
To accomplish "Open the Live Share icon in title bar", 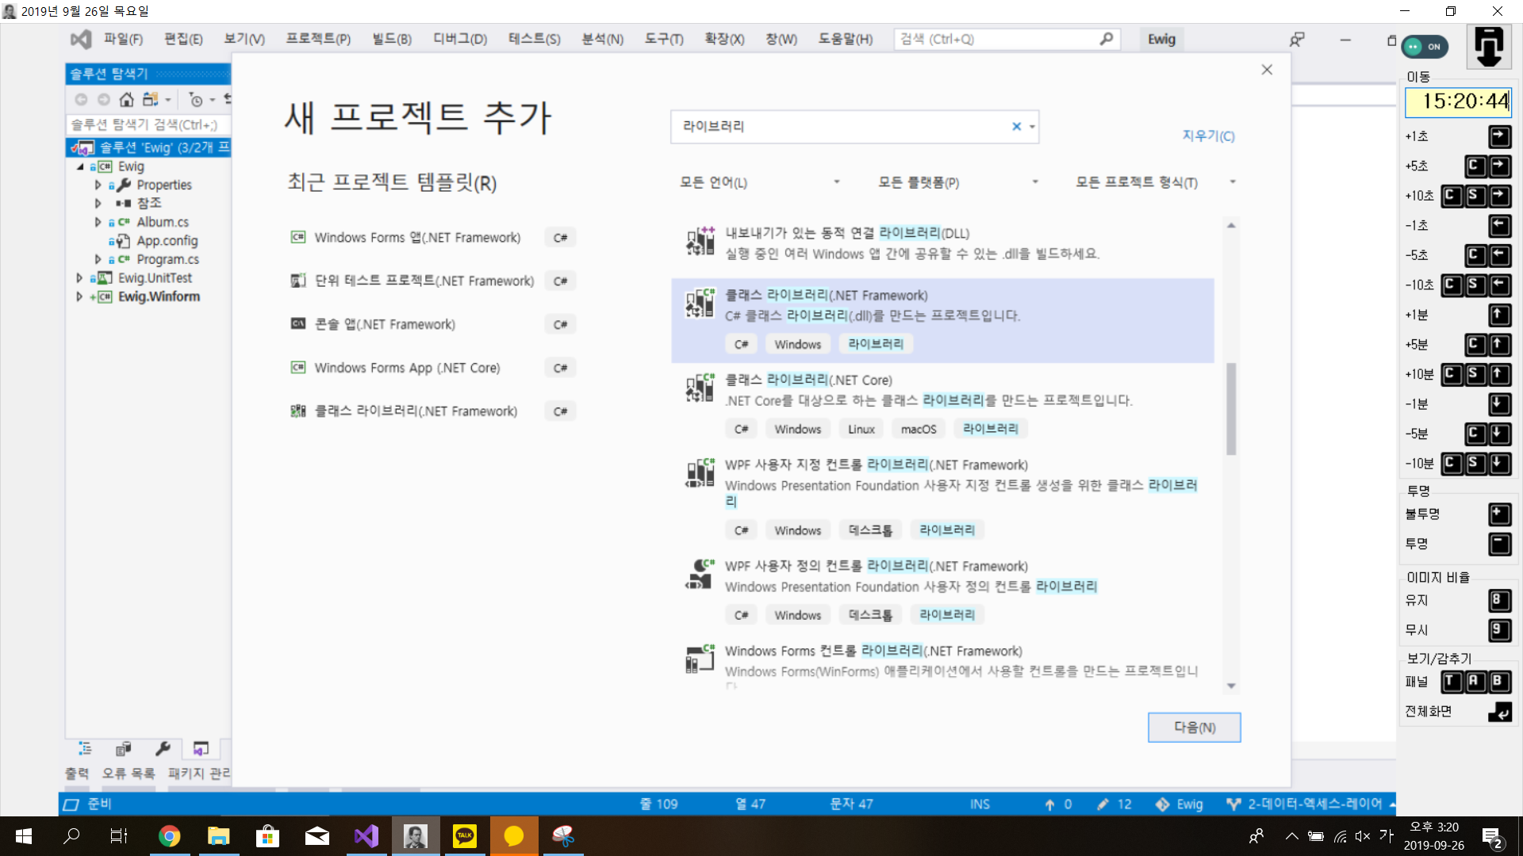I will point(1297,40).
